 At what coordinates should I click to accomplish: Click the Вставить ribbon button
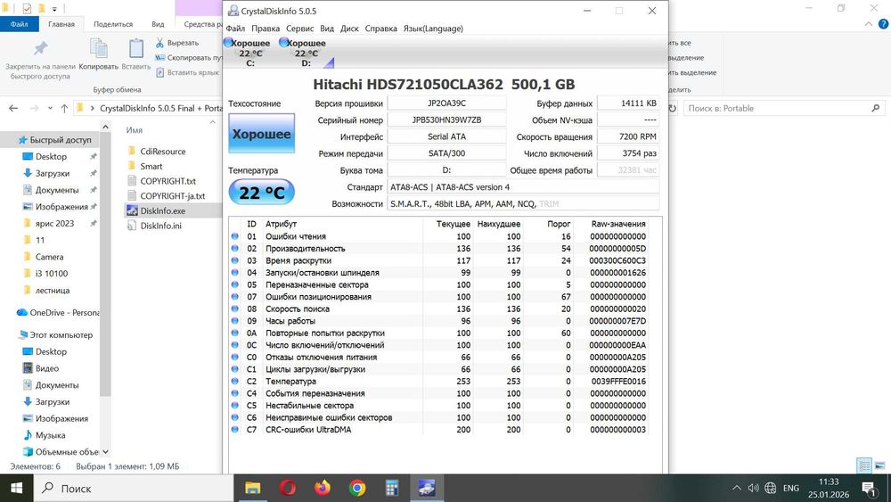point(135,55)
